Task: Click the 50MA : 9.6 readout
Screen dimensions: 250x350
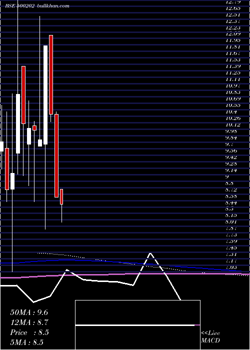Action: (x=29, y=312)
